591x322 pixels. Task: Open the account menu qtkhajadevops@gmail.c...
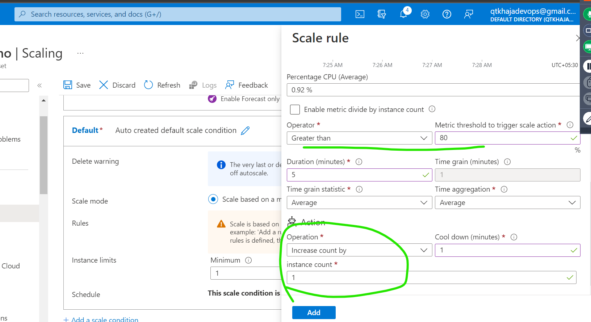click(533, 15)
